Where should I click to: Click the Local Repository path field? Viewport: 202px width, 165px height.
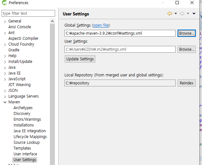coord(120,83)
